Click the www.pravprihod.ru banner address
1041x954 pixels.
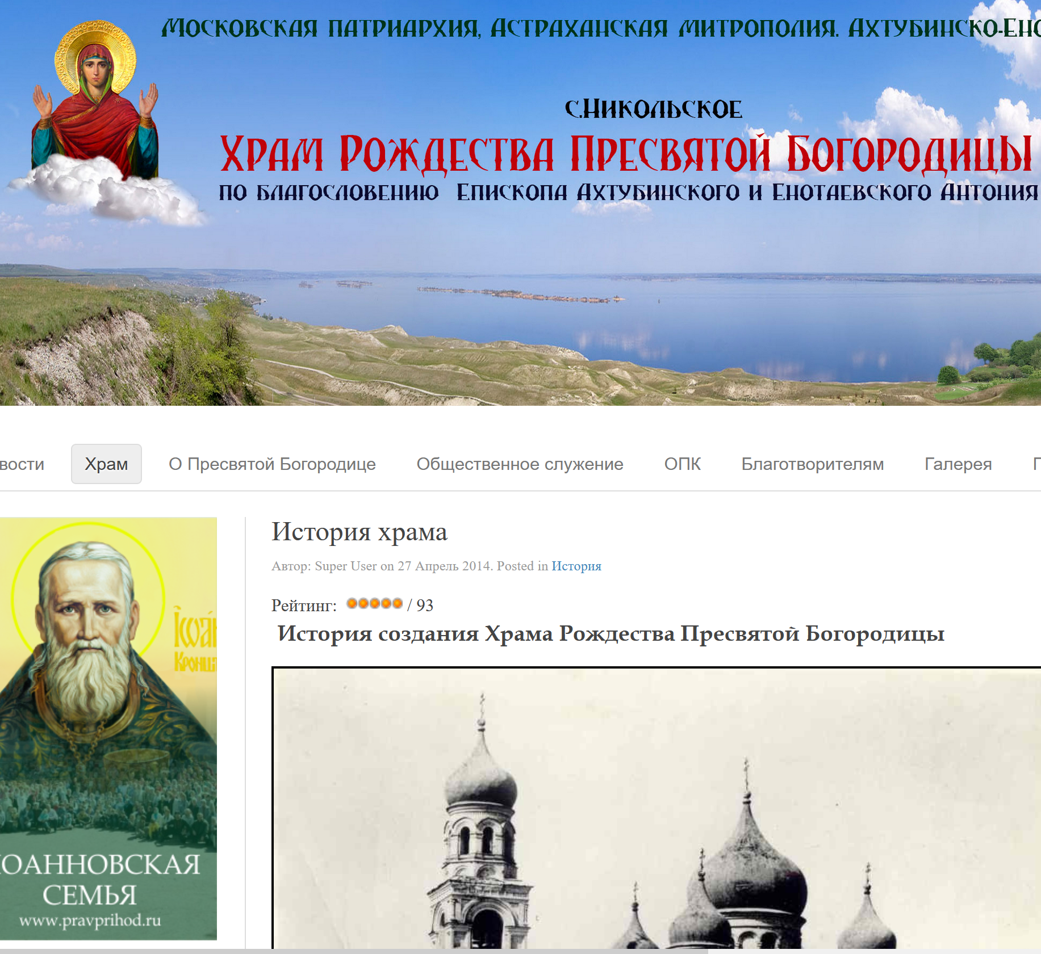[90, 920]
